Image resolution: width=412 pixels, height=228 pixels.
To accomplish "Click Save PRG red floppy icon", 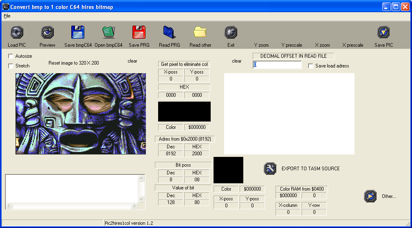I will coord(139,32).
